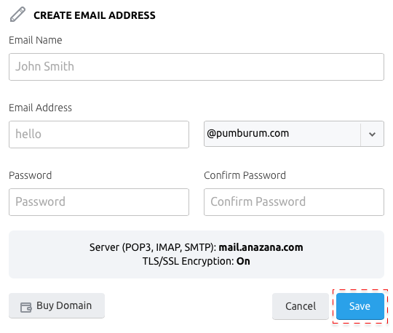Click the encryption On value text
Viewport: 393px width, 333px height.
tap(243, 261)
